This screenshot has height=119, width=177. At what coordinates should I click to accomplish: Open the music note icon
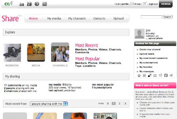tap(29, 4)
